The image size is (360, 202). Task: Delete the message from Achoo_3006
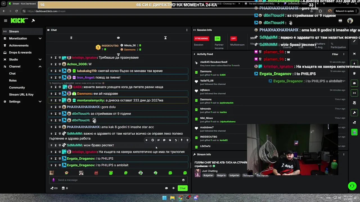51,64
